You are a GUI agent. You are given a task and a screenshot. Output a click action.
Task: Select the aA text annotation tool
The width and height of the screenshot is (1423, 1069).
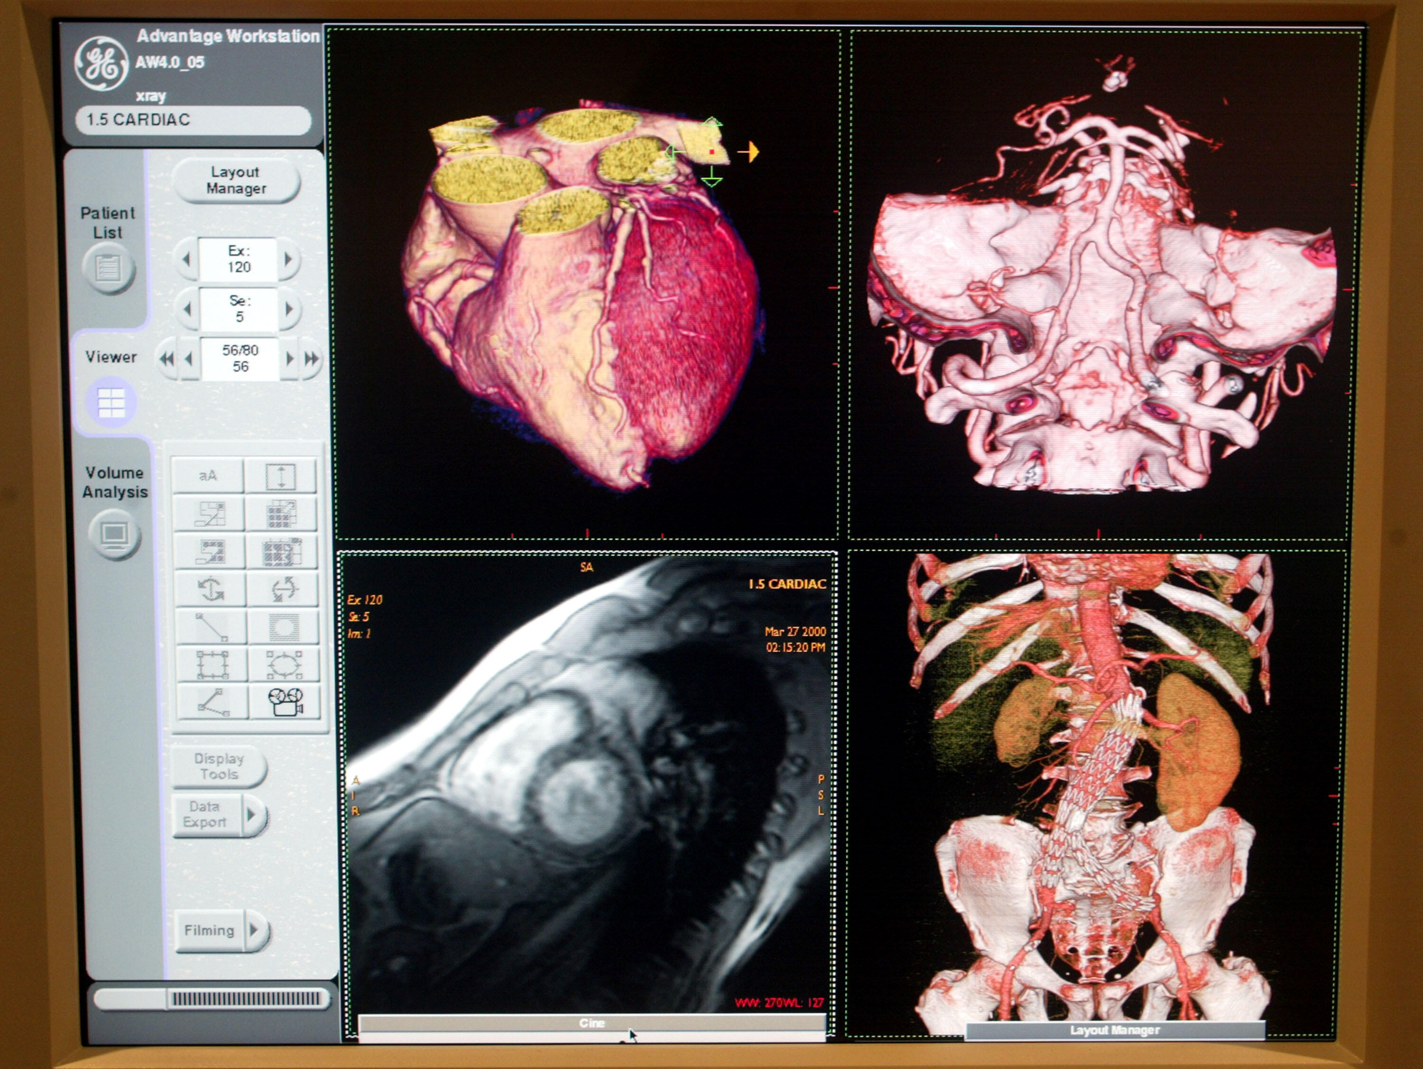[x=208, y=476]
